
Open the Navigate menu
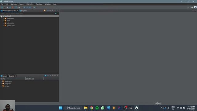[x=14, y=4]
